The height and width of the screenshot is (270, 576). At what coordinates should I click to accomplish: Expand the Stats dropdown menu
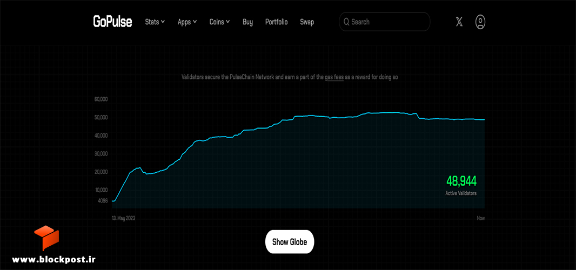pyautogui.click(x=155, y=22)
